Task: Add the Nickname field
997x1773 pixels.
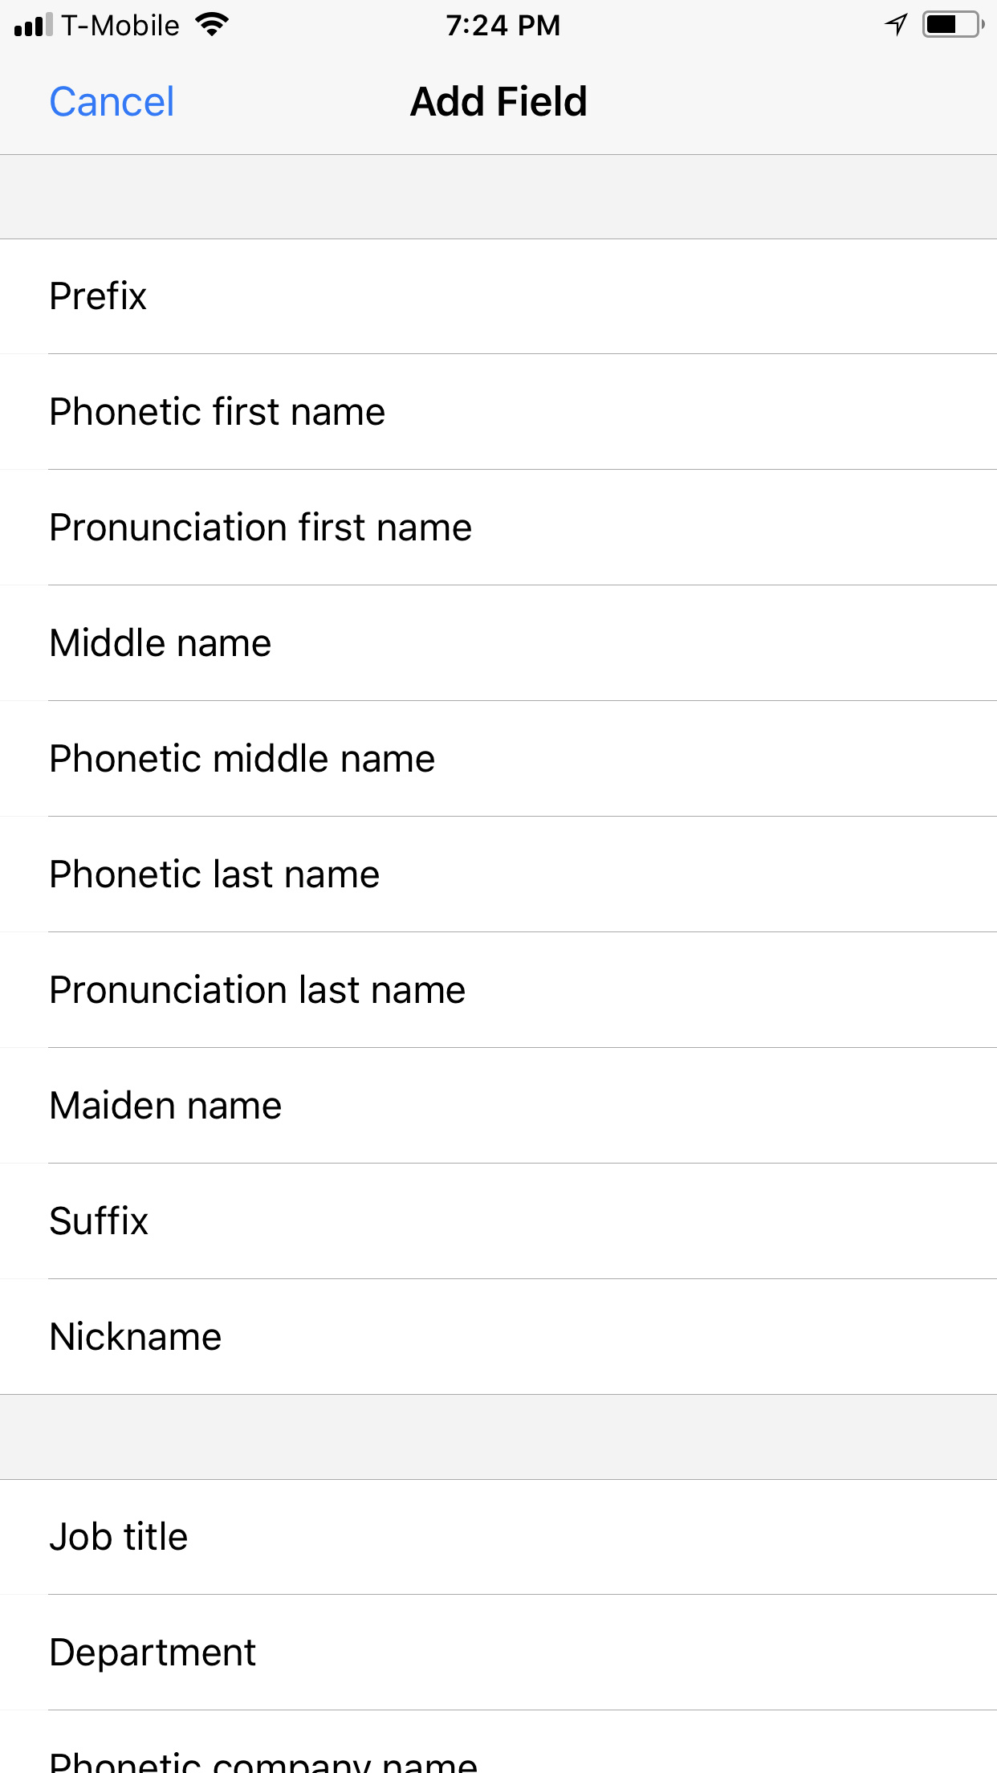Action: 498,1337
